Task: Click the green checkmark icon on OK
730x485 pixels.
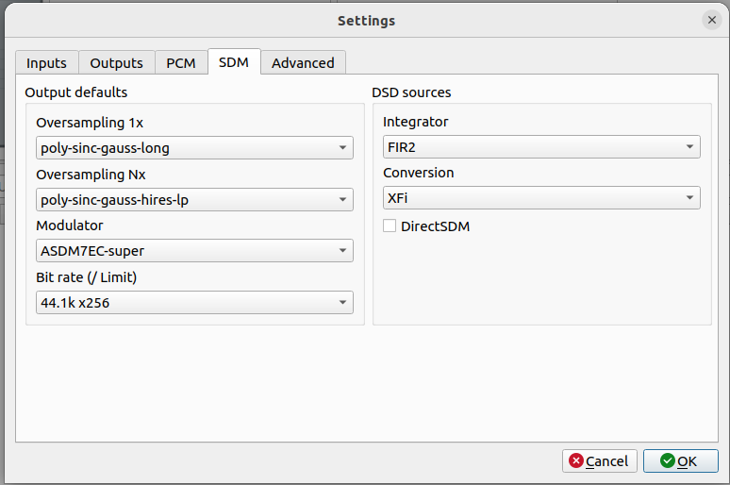Action: (668, 461)
